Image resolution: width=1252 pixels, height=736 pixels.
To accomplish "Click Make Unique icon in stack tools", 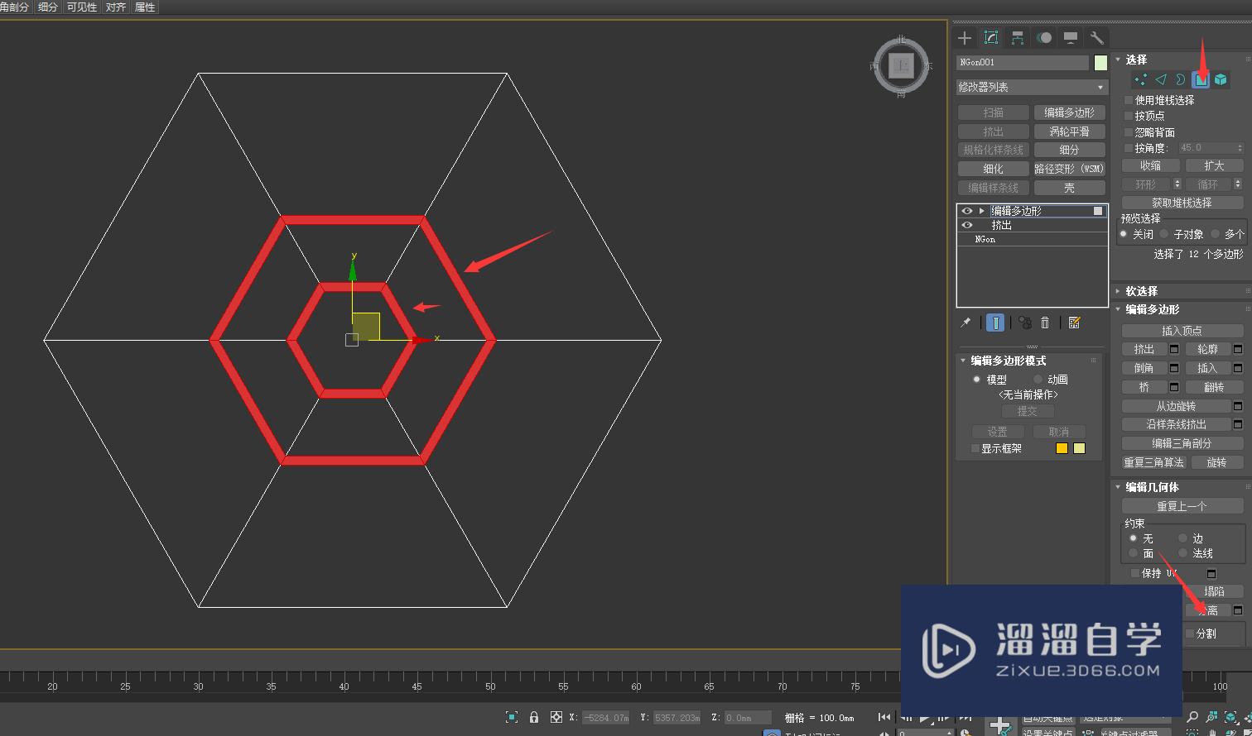I will (1025, 323).
